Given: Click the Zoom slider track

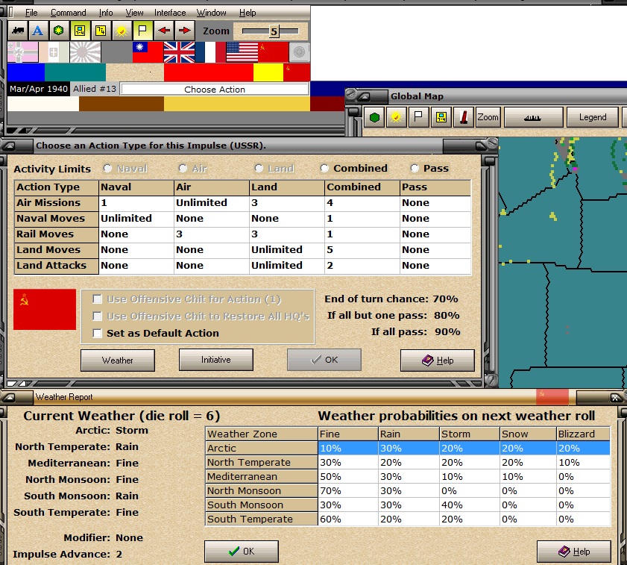Looking at the screenshot, I should (271, 31).
